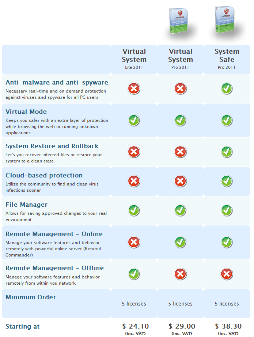Click 5 licenses under Virtual System Pro
254x337 pixels.
click(180, 304)
